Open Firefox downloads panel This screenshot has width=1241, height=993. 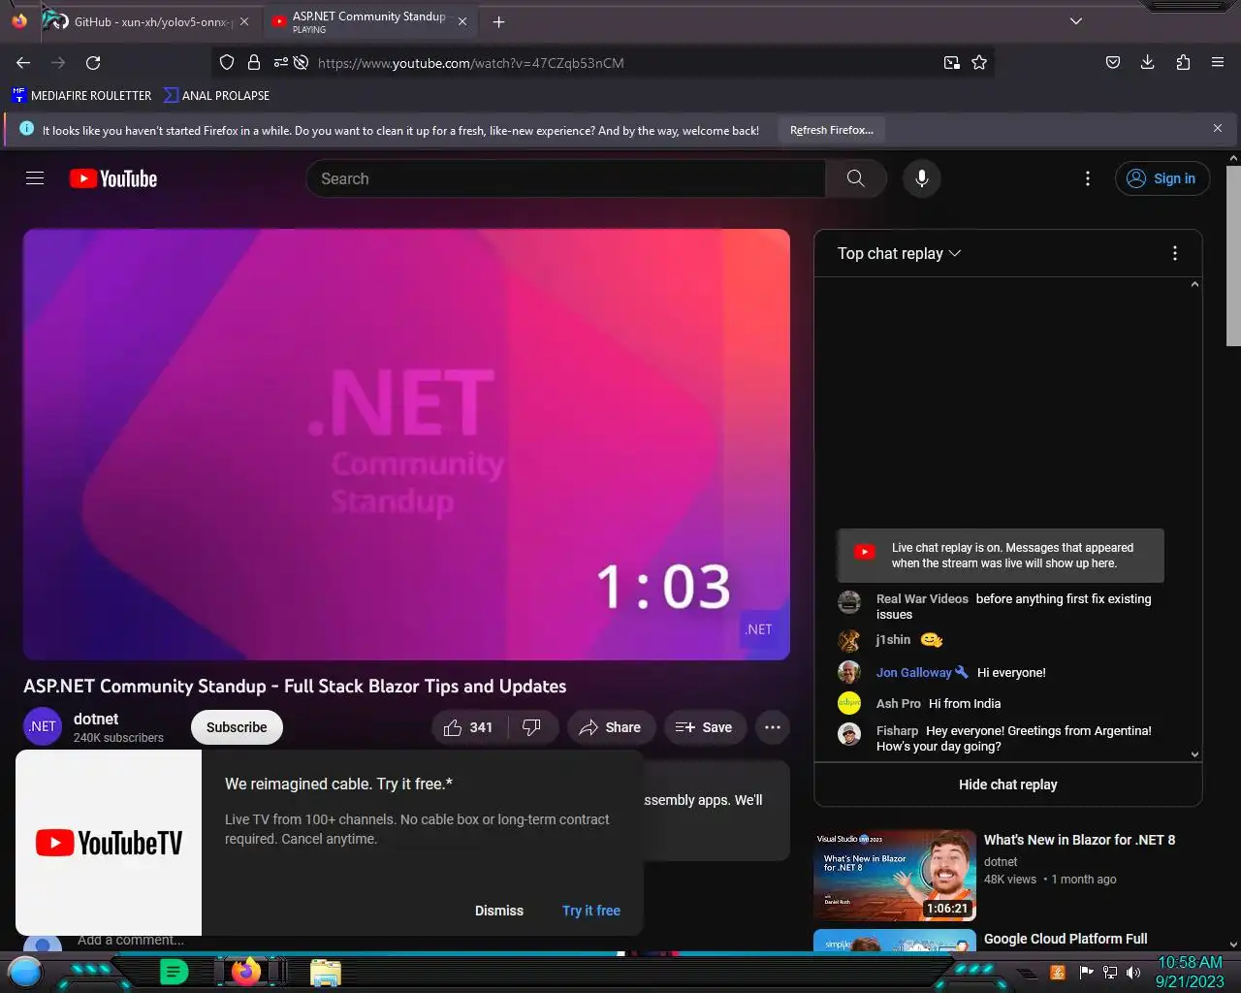1148,62
